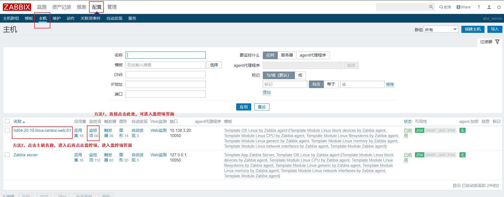Viewport: 504px width, 197px height.
Task: Go to 关联项事件 submenu
Action: [90, 18]
